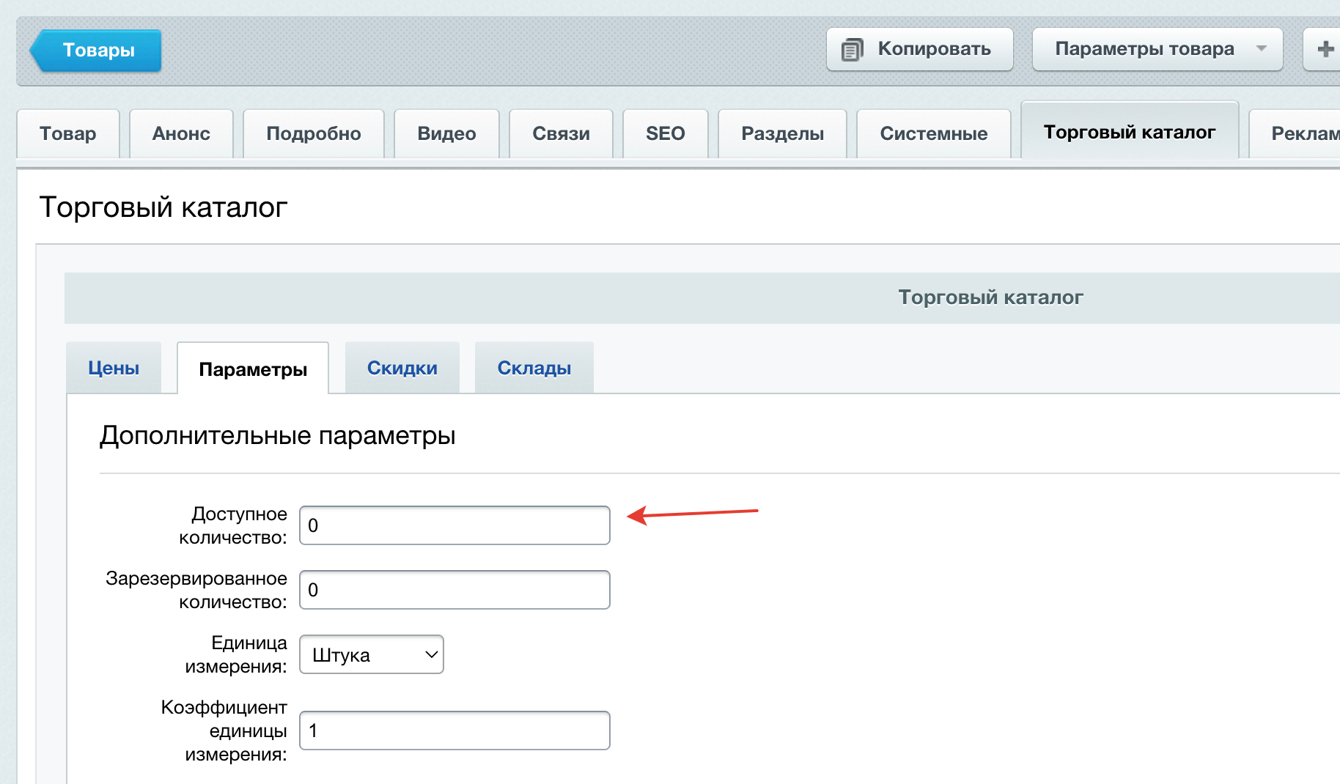Open the Склады sub-tab
Viewport: 1340px width, 784px height.
[x=534, y=368]
